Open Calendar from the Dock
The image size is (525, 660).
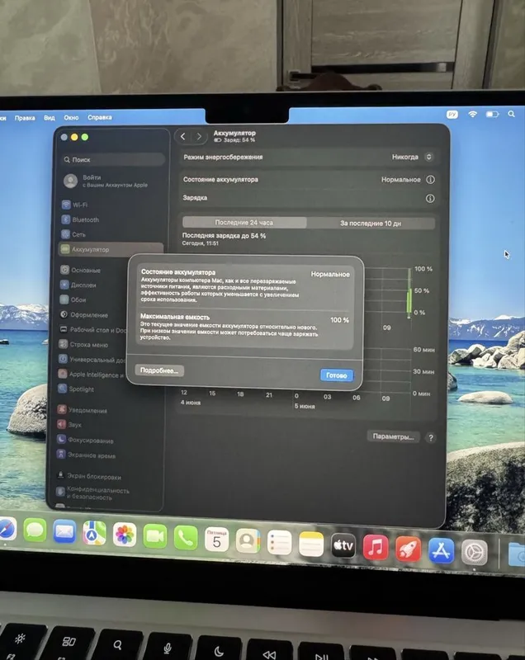tap(216, 540)
